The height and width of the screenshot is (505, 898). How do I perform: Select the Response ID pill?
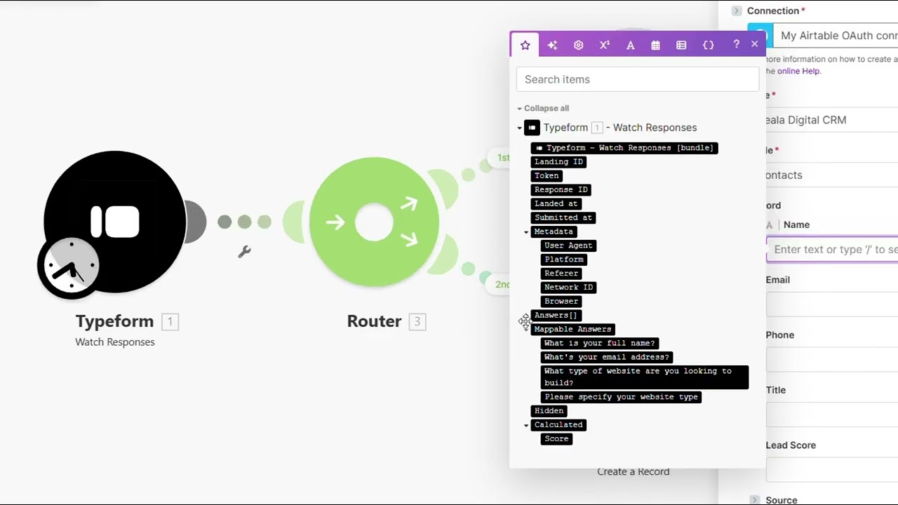(561, 190)
